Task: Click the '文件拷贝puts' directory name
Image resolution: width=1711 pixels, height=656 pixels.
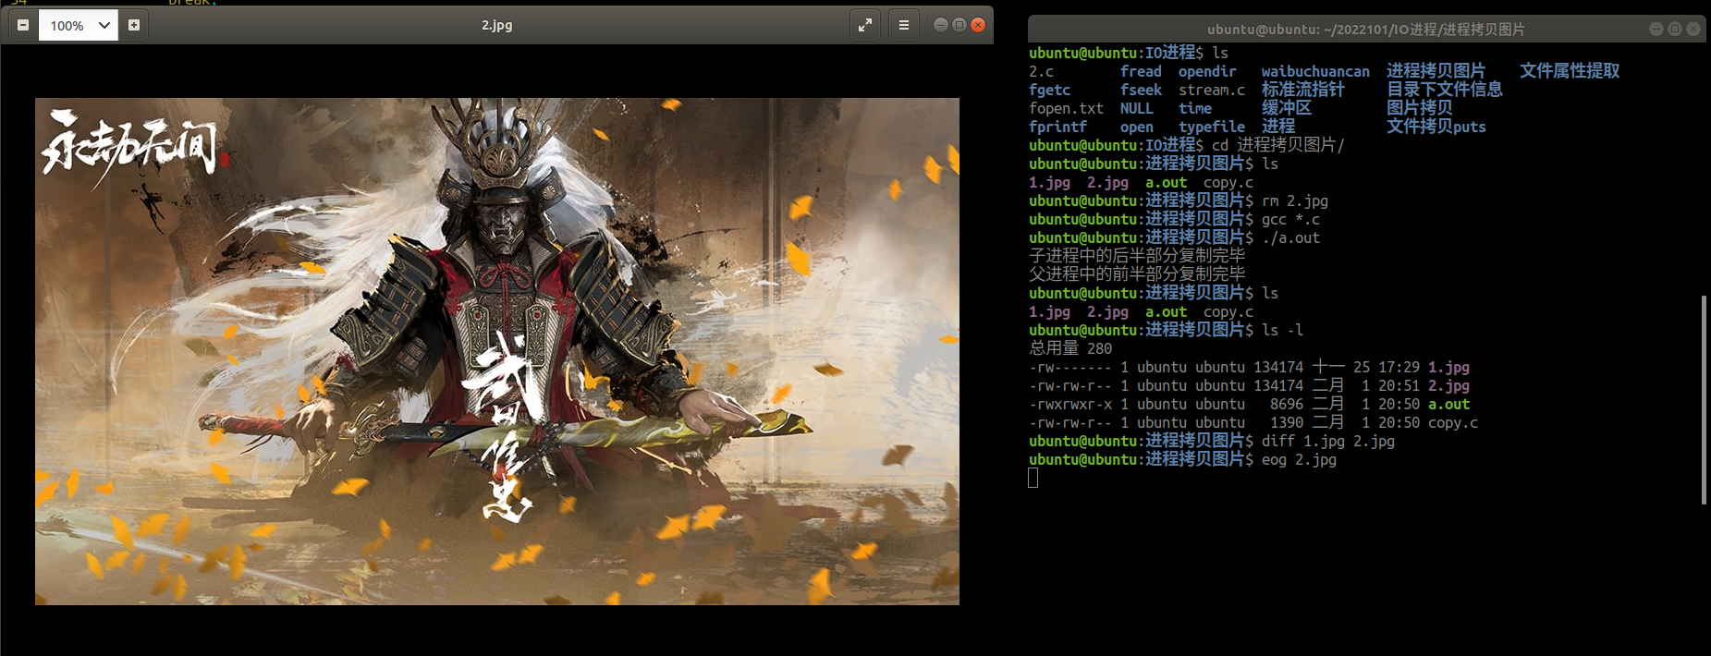Action: 1436,127
